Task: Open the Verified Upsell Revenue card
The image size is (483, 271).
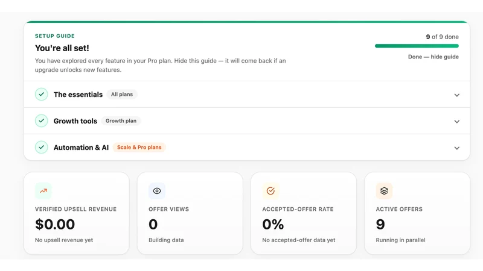Action: point(77,213)
